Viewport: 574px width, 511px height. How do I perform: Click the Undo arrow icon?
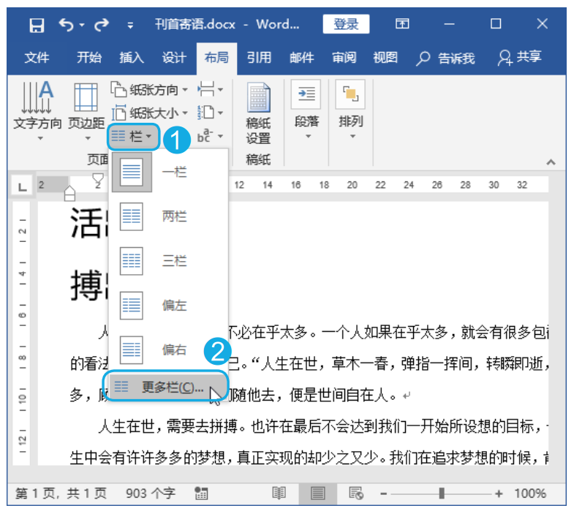(67, 25)
